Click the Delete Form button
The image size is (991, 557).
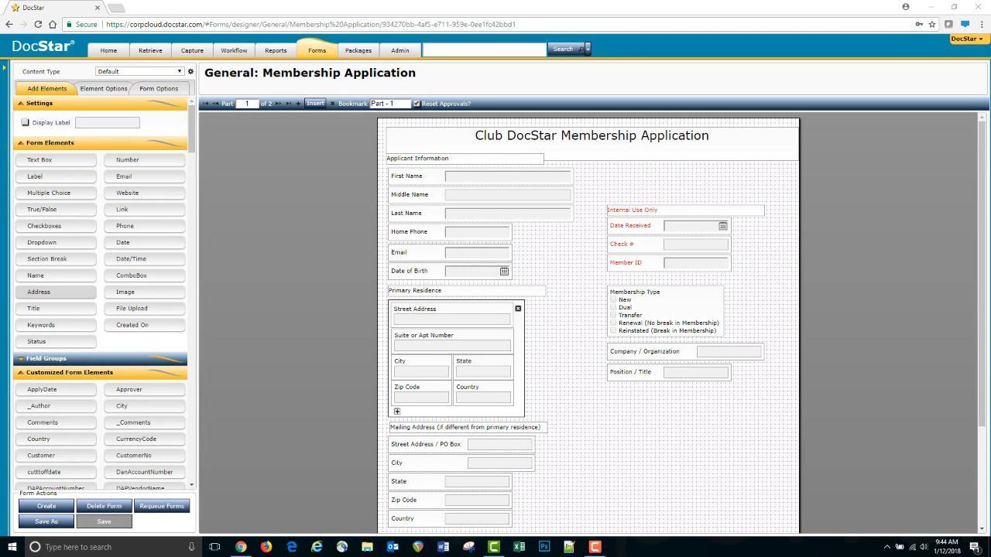pyautogui.click(x=104, y=506)
